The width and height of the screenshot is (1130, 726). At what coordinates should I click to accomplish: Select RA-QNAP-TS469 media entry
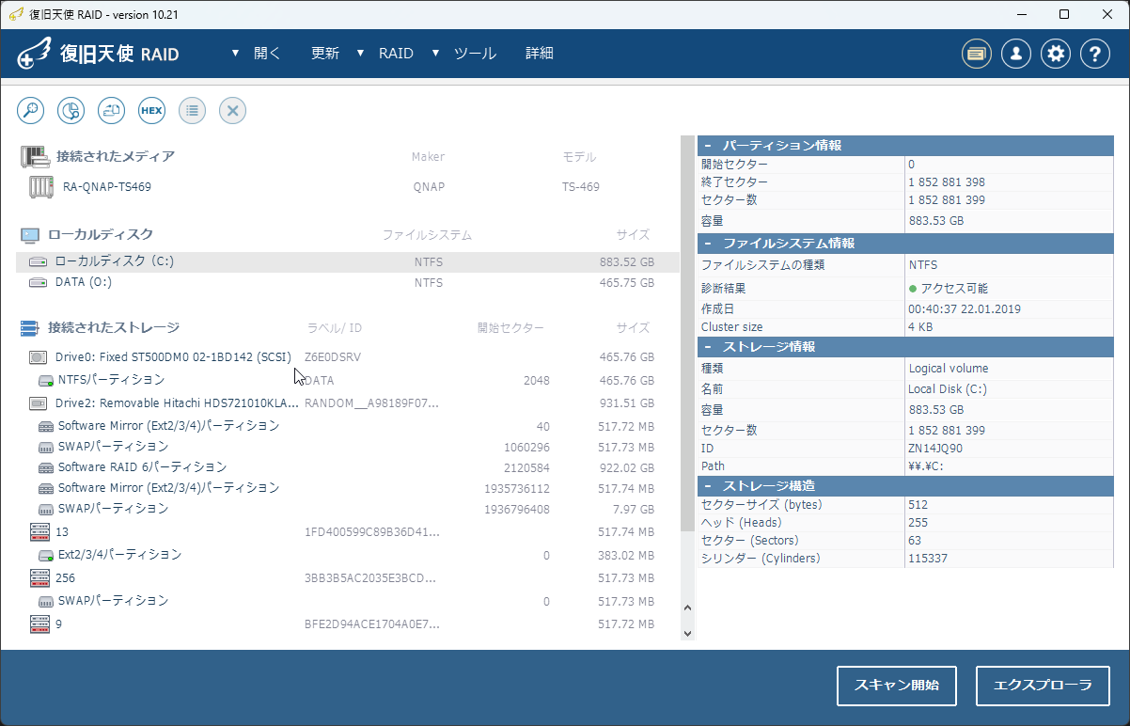[348, 186]
